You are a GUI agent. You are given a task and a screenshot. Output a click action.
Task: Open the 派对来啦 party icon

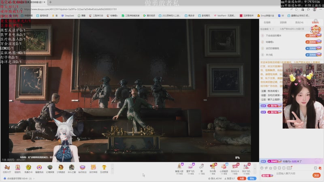93,169
